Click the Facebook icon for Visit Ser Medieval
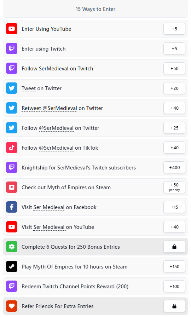The image size is (191, 317). coord(12,207)
